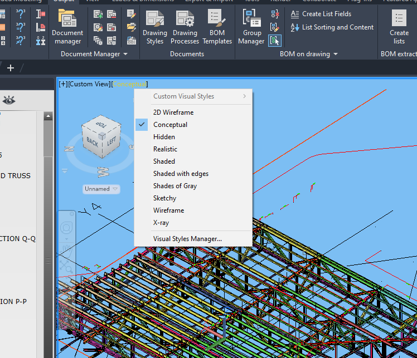Click red plate beside beam icon
417x358 pixels.
41,27
